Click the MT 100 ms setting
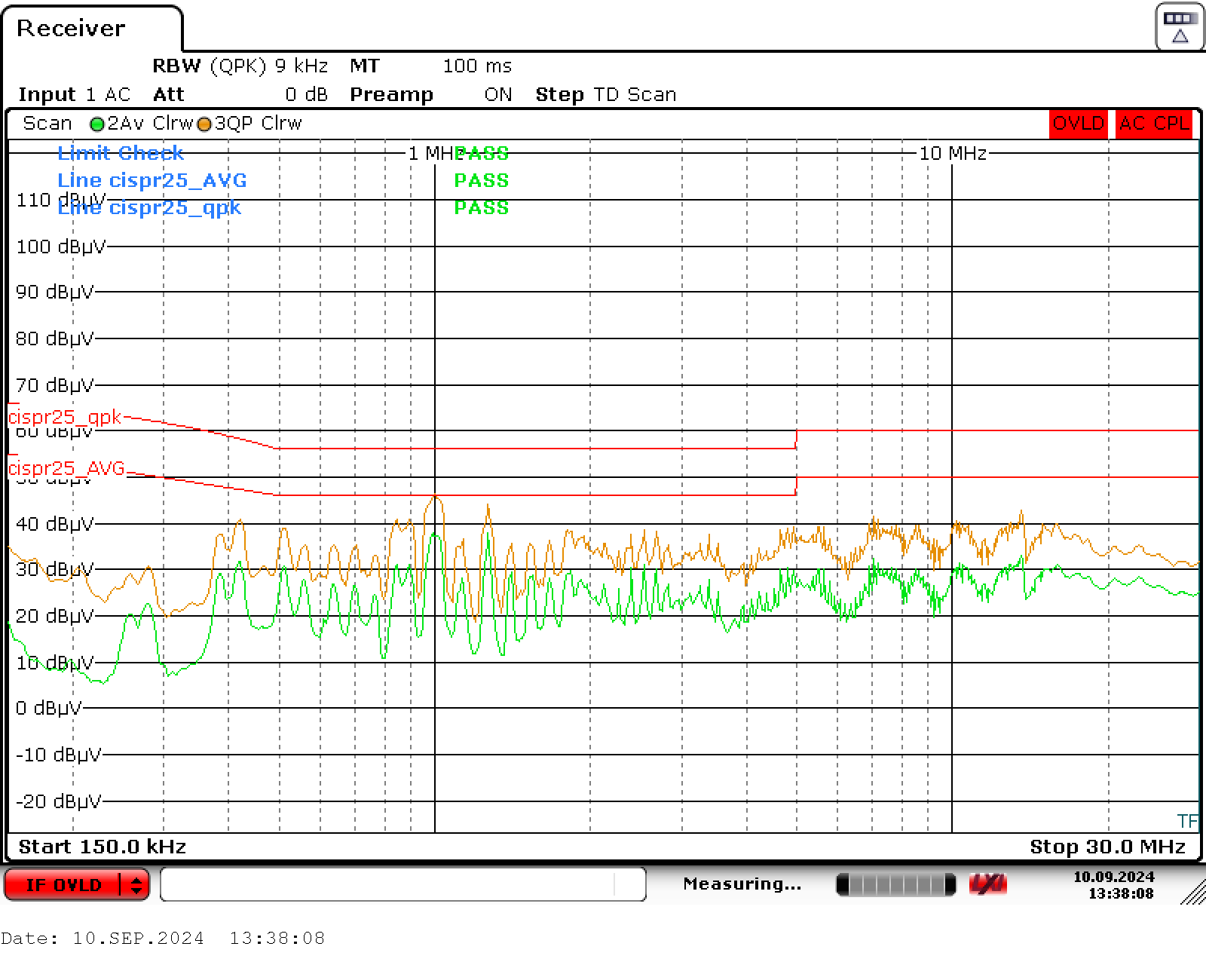Viewport: 1206px width, 974px height. coord(430,66)
